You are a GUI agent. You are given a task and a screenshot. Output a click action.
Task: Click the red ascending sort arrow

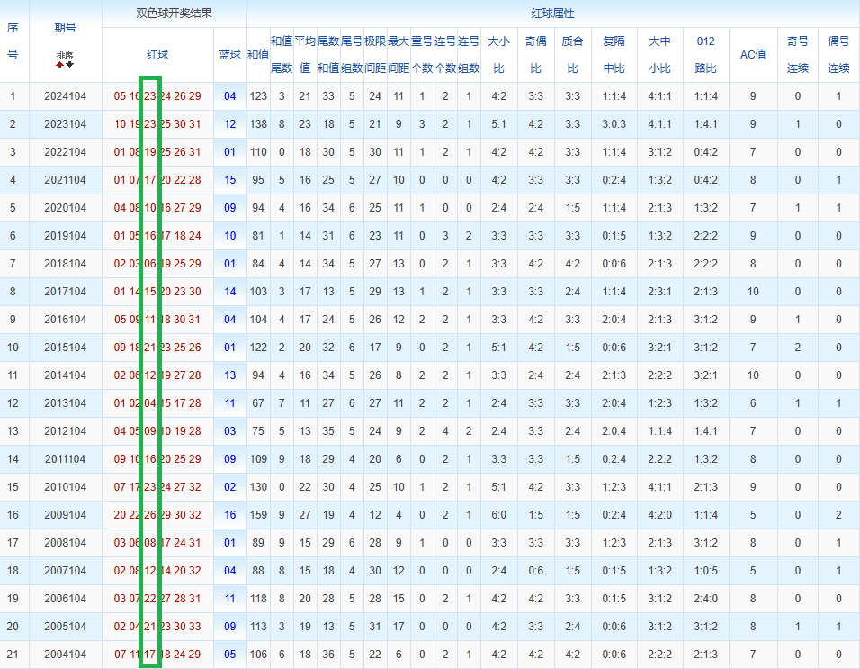point(60,64)
